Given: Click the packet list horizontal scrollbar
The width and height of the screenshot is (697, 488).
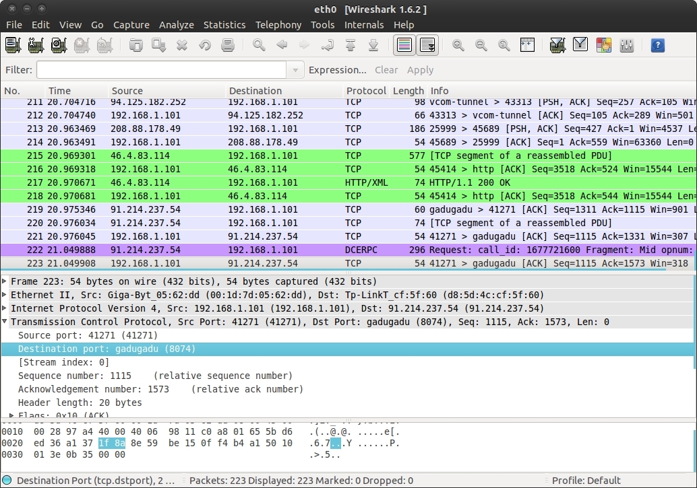Looking at the screenshot, I should click(x=334, y=269).
